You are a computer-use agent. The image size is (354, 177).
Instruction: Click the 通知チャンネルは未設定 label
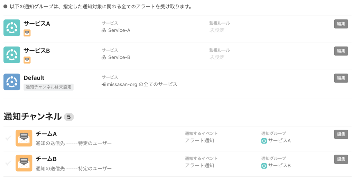tap(48, 87)
